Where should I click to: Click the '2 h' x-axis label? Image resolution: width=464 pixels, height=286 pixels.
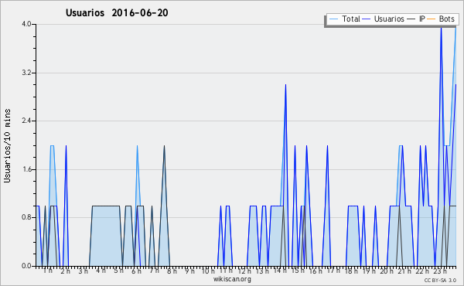(x=66, y=271)
